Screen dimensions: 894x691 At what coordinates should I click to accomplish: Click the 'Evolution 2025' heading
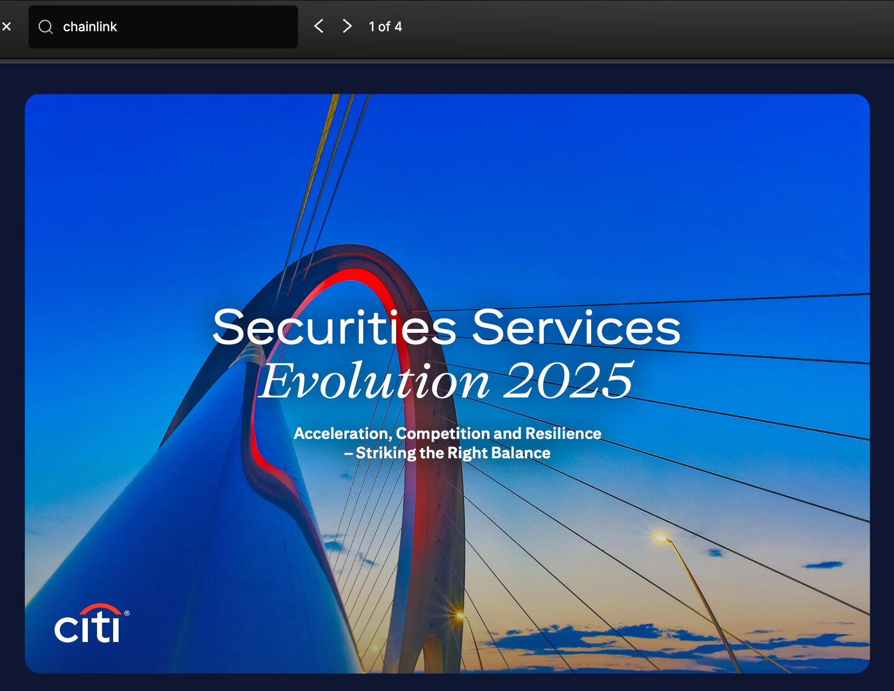point(446,381)
